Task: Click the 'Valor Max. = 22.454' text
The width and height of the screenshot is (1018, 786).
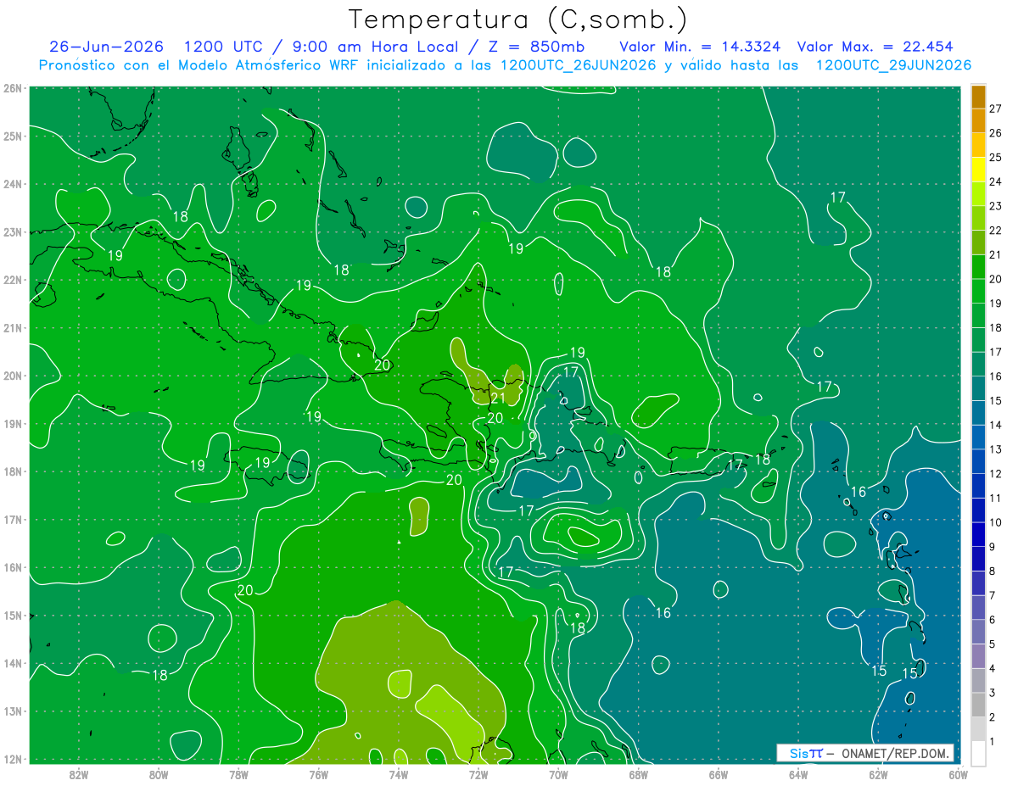Action: point(876,47)
